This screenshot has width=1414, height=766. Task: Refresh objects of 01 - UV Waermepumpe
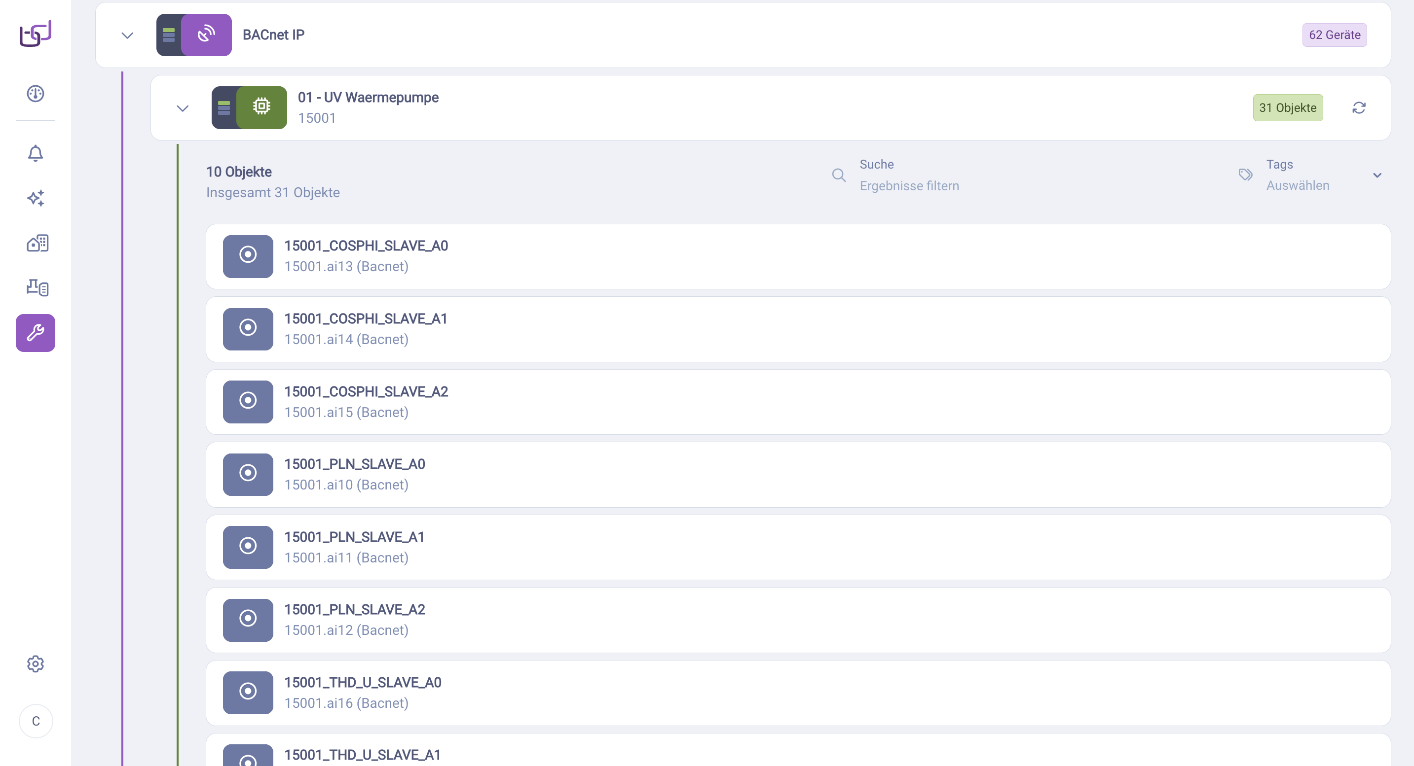(x=1359, y=108)
